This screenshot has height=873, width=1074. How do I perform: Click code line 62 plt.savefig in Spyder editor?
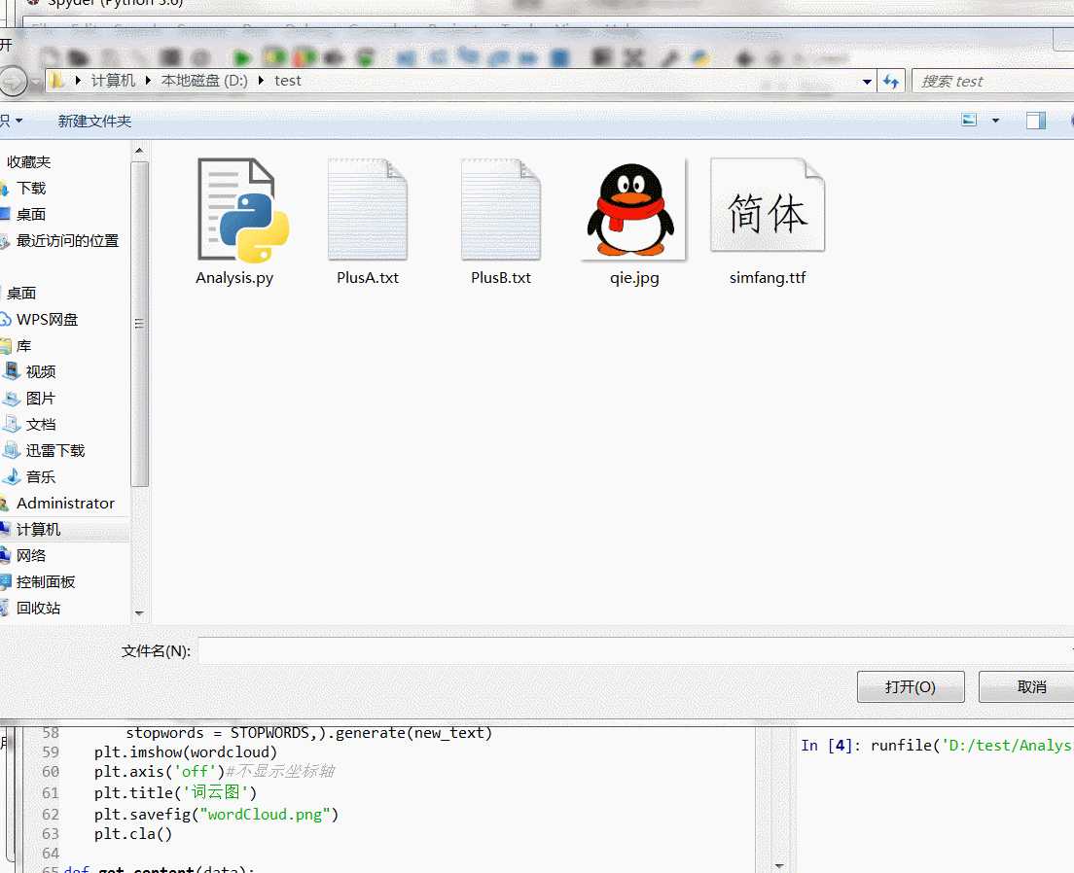216,814
